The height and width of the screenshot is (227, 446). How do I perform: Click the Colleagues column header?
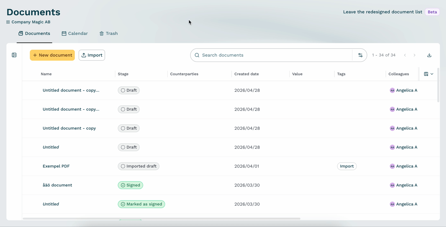point(399,74)
